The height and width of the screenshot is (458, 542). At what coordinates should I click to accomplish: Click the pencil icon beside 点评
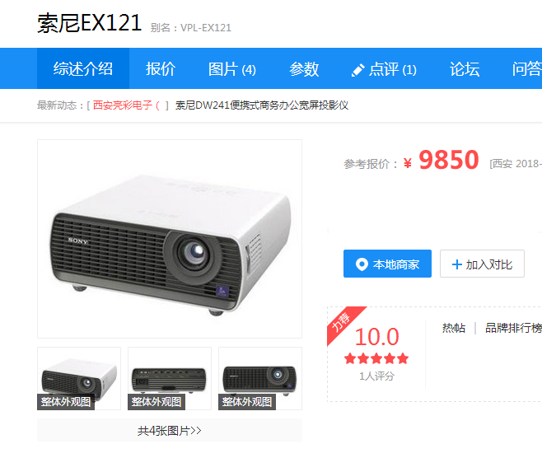(x=357, y=70)
